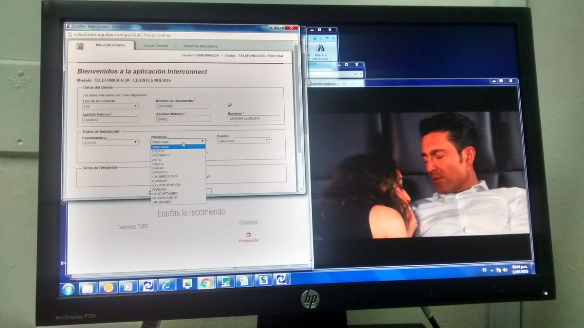This screenshot has width=584, height=328.
Task: Click the ES language indicator in tray
Action: point(484,269)
